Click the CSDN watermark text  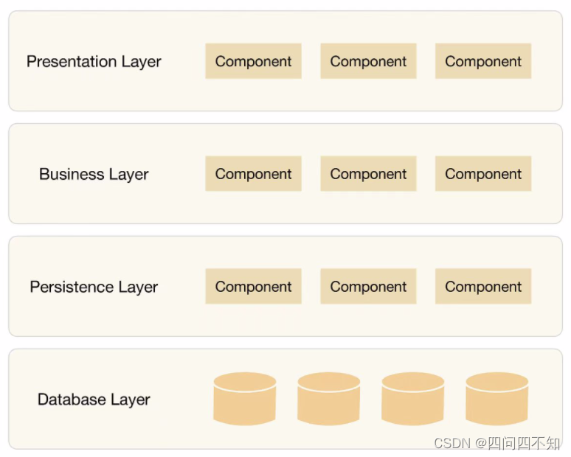point(497,443)
